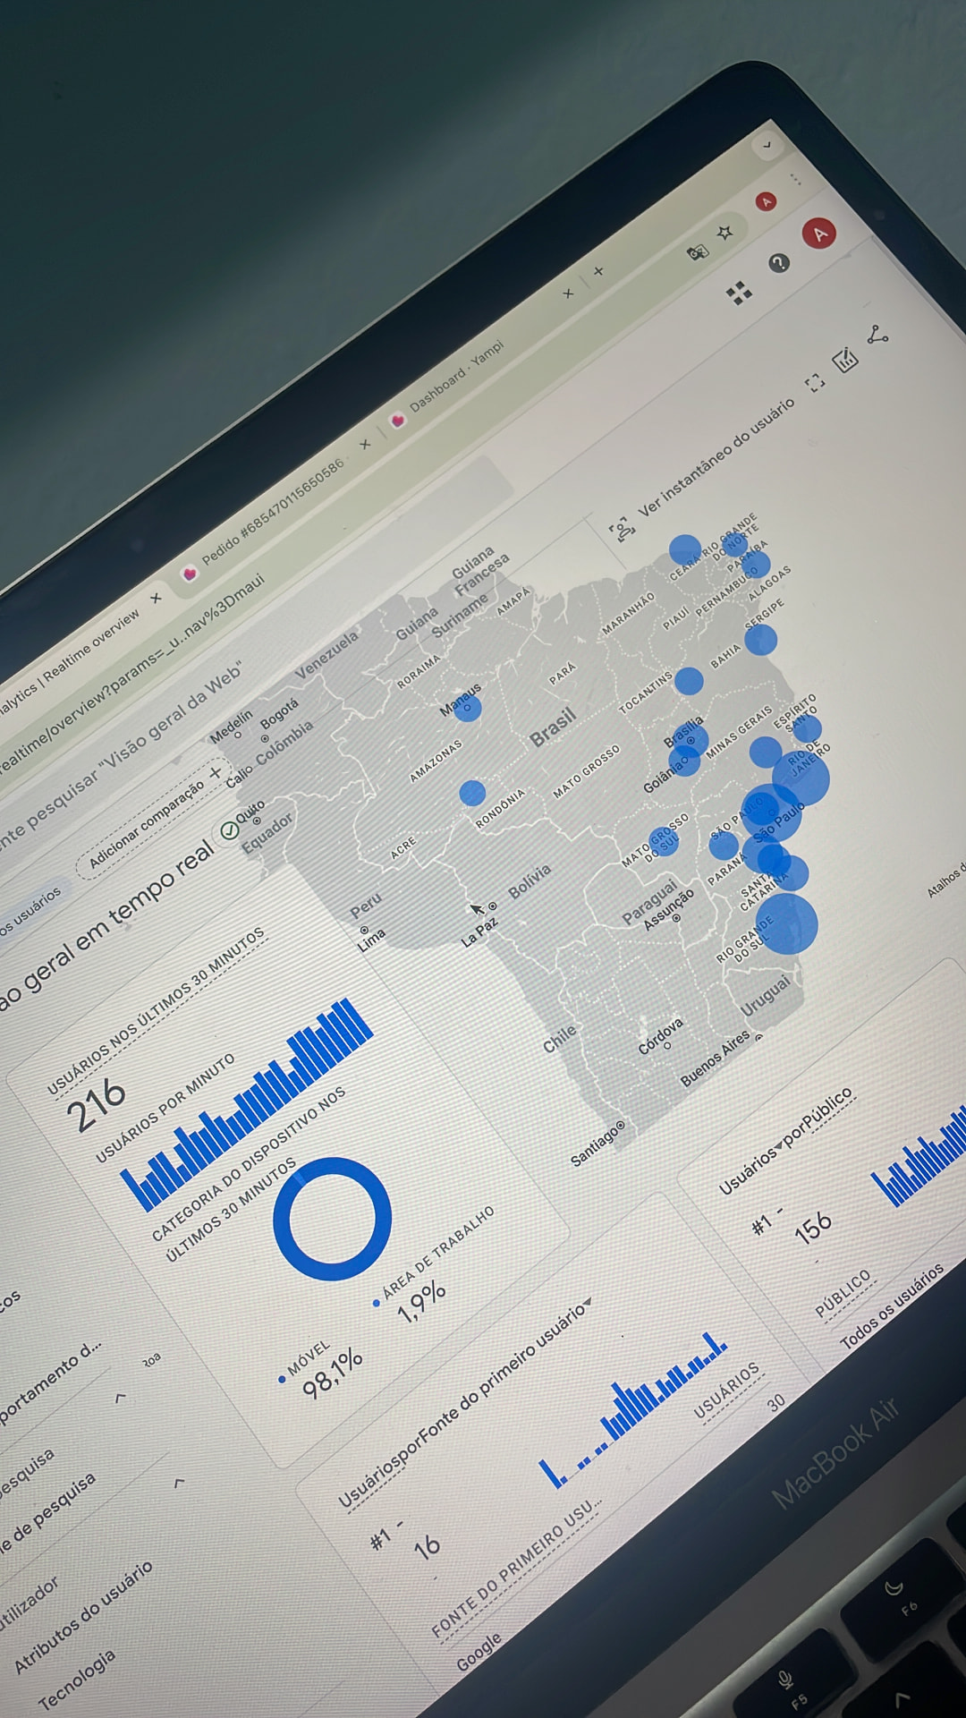Click the map bubble over Rondônia

click(x=472, y=793)
